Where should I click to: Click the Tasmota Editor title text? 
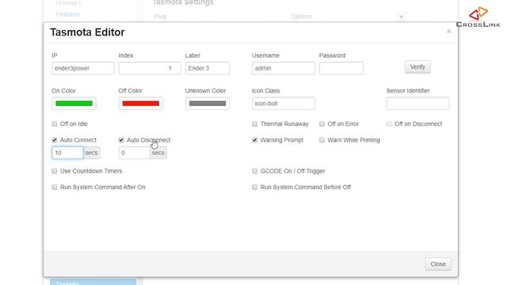point(87,32)
